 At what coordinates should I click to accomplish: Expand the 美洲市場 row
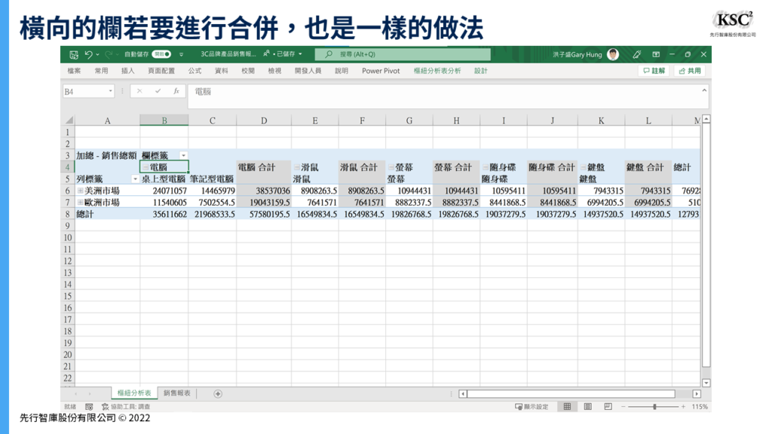coord(80,191)
